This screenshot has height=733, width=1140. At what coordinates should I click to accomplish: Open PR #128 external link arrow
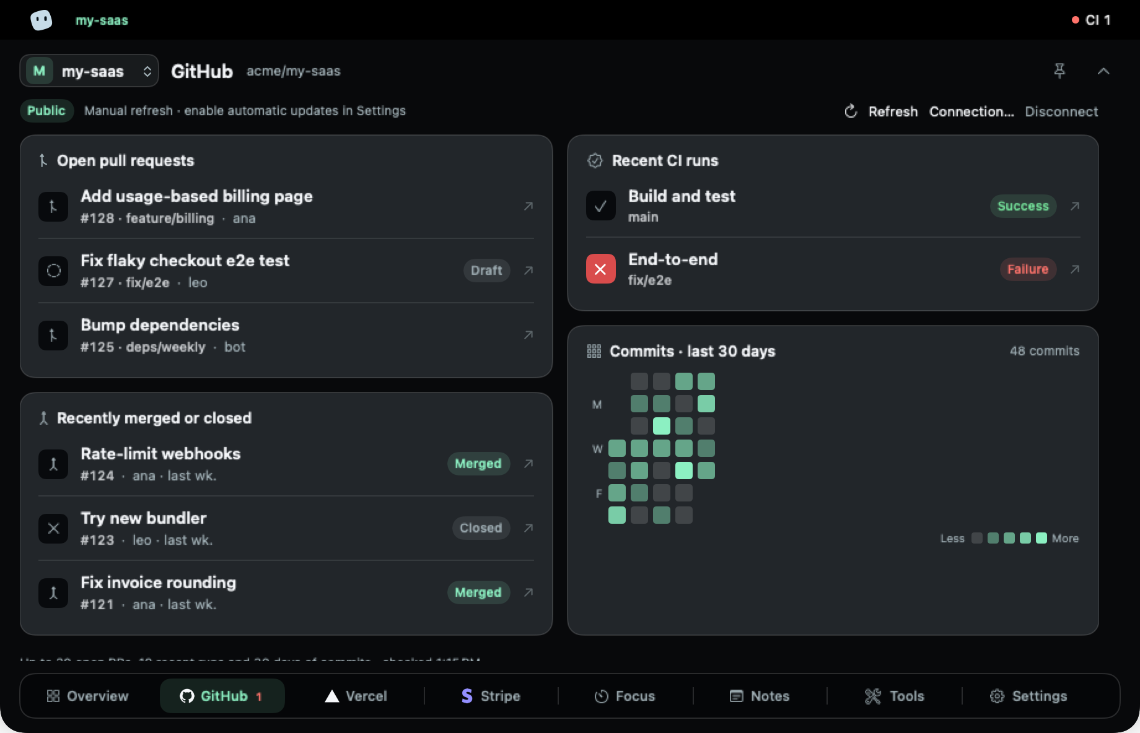pyautogui.click(x=528, y=206)
